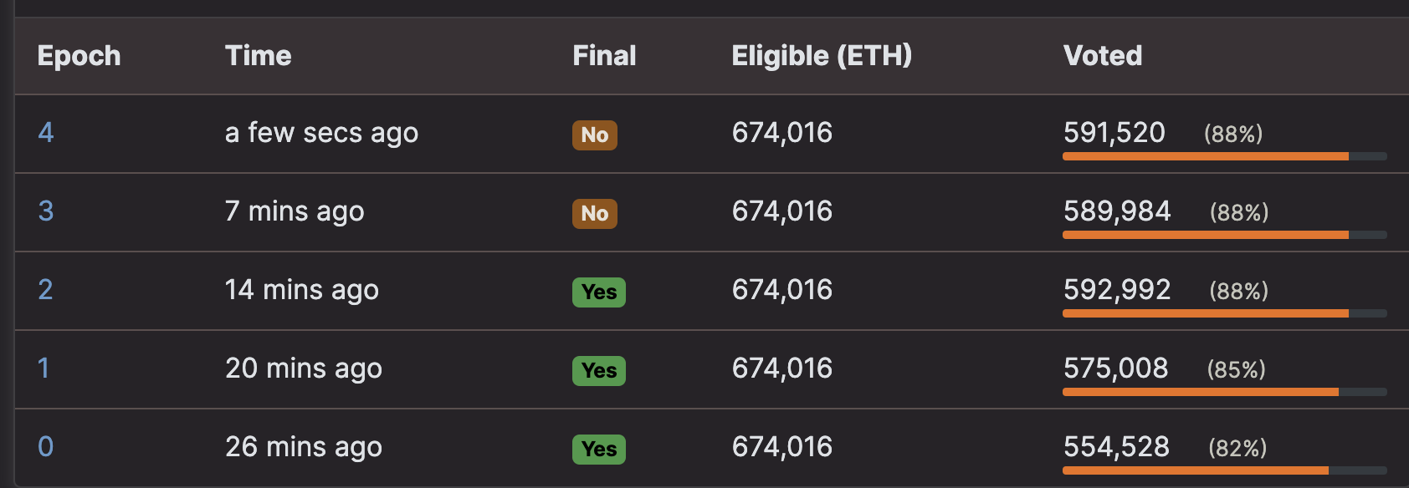Viewport: 1409px width, 488px height.
Task: Click the Eligible (ETH) column header
Action: click(x=822, y=56)
